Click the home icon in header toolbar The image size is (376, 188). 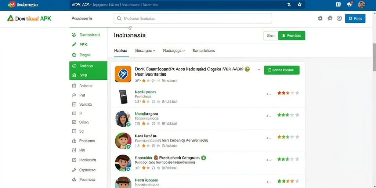330,18
